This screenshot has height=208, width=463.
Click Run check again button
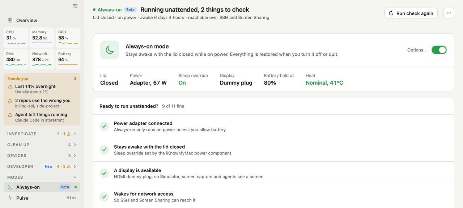pos(411,13)
